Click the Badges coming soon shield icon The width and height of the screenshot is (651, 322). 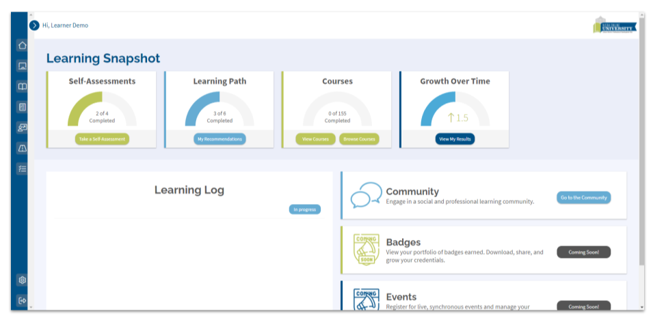click(x=367, y=250)
